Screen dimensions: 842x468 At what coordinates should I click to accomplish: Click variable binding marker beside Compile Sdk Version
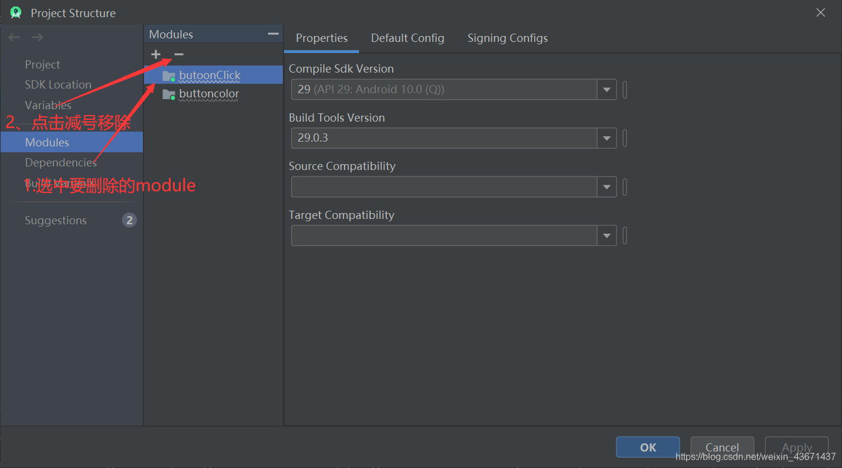point(625,90)
